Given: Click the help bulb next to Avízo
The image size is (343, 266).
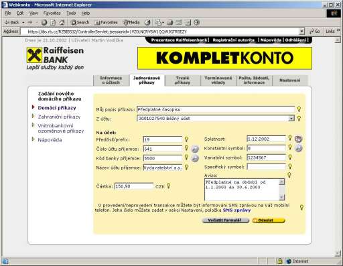Looking at the screenshot, I should tap(289, 175).
